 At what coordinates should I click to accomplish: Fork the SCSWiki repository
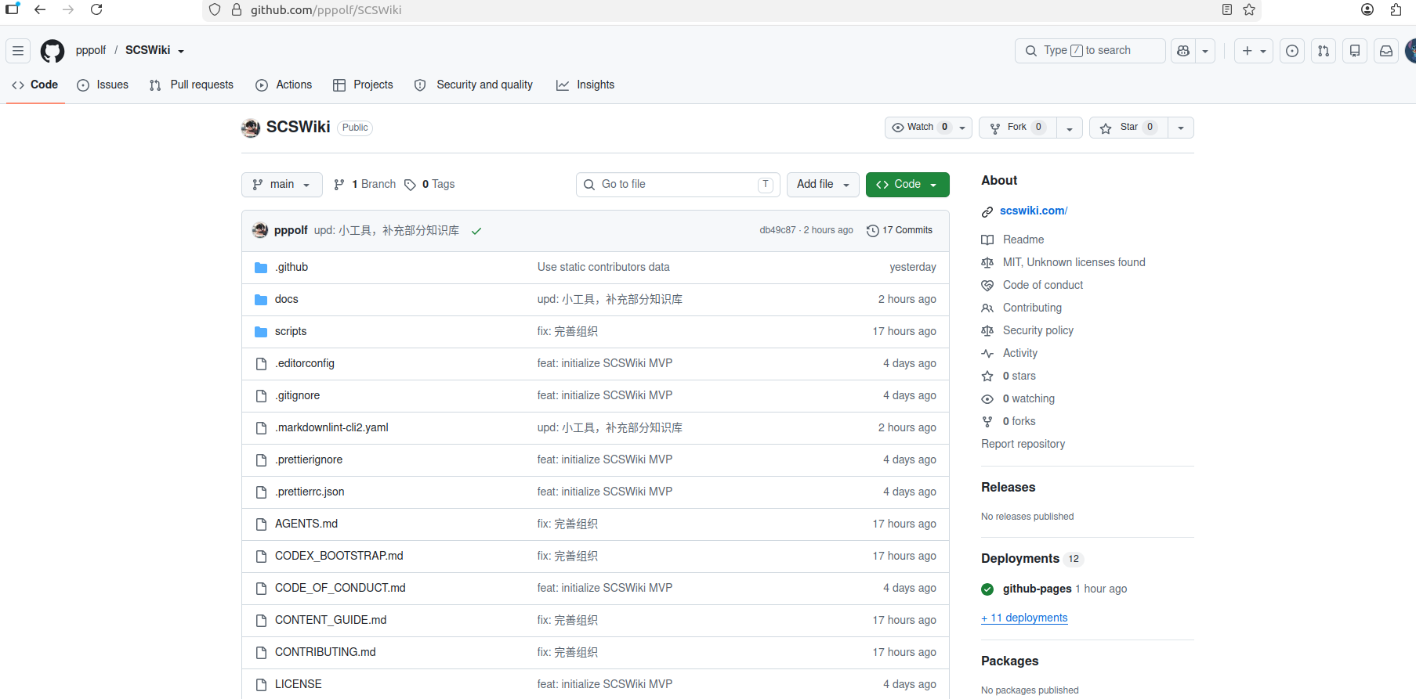1017,128
